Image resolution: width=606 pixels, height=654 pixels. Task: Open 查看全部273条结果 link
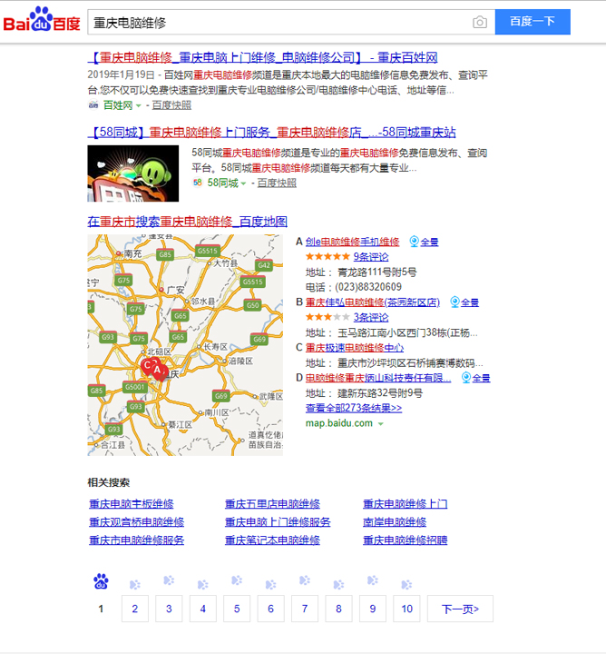pyautogui.click(x=353, y=408)
